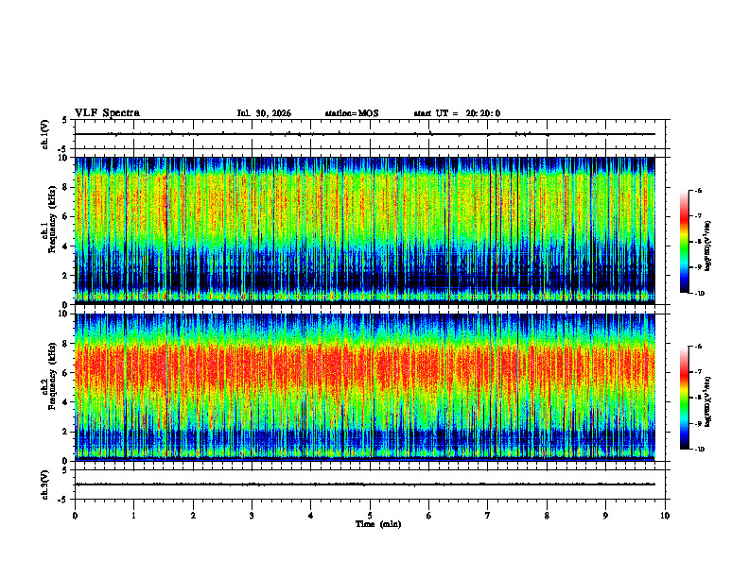Click time axis tick label "1"
This screenshot has height=578, width=749.
tap(134, 516)
